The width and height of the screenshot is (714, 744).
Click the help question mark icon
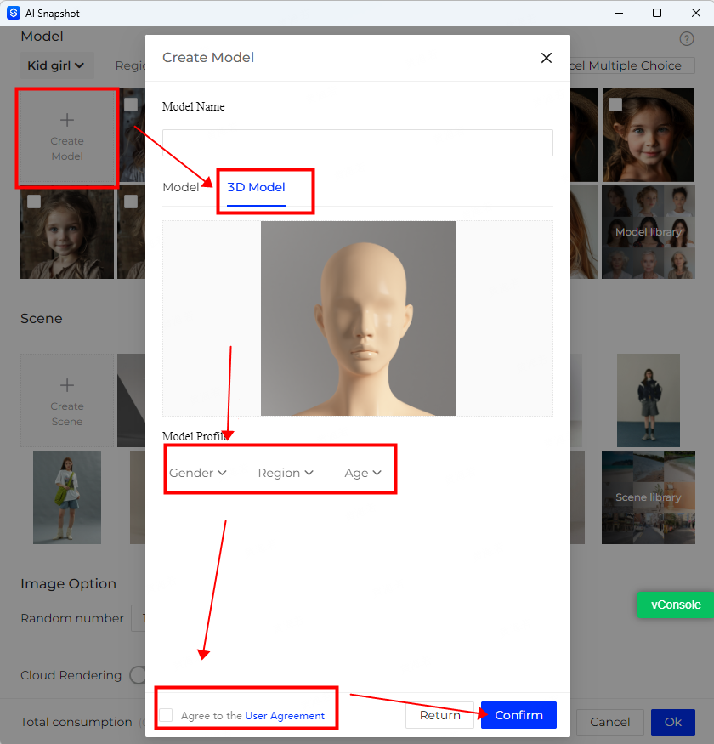pyautogui.click(x=687, y=39)
